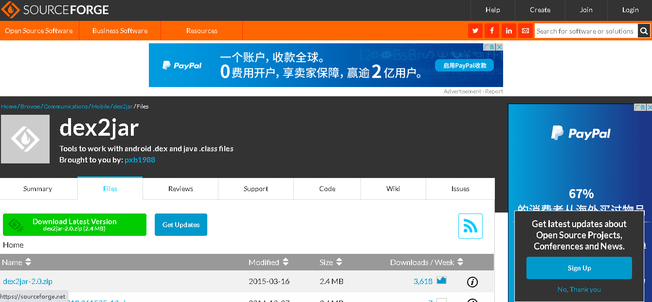Click the Report link under advertisement
The width and height of the screenshot is (652, 302).
pos(494,91)
